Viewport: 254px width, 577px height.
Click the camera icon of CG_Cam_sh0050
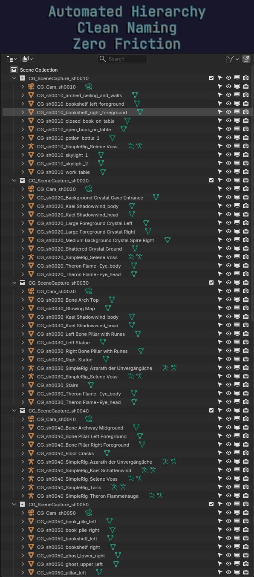[31, 513]
